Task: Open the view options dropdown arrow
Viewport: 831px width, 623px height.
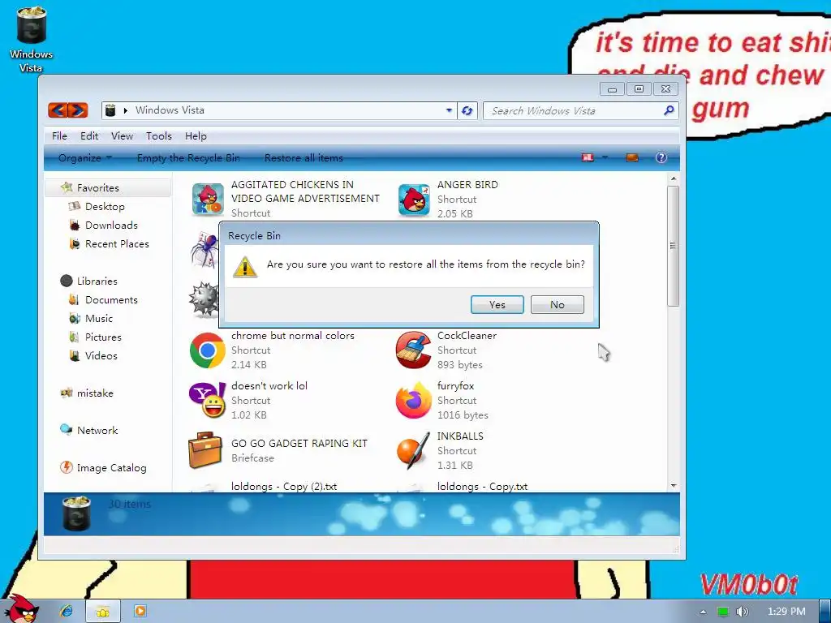Action: point(605,157)
